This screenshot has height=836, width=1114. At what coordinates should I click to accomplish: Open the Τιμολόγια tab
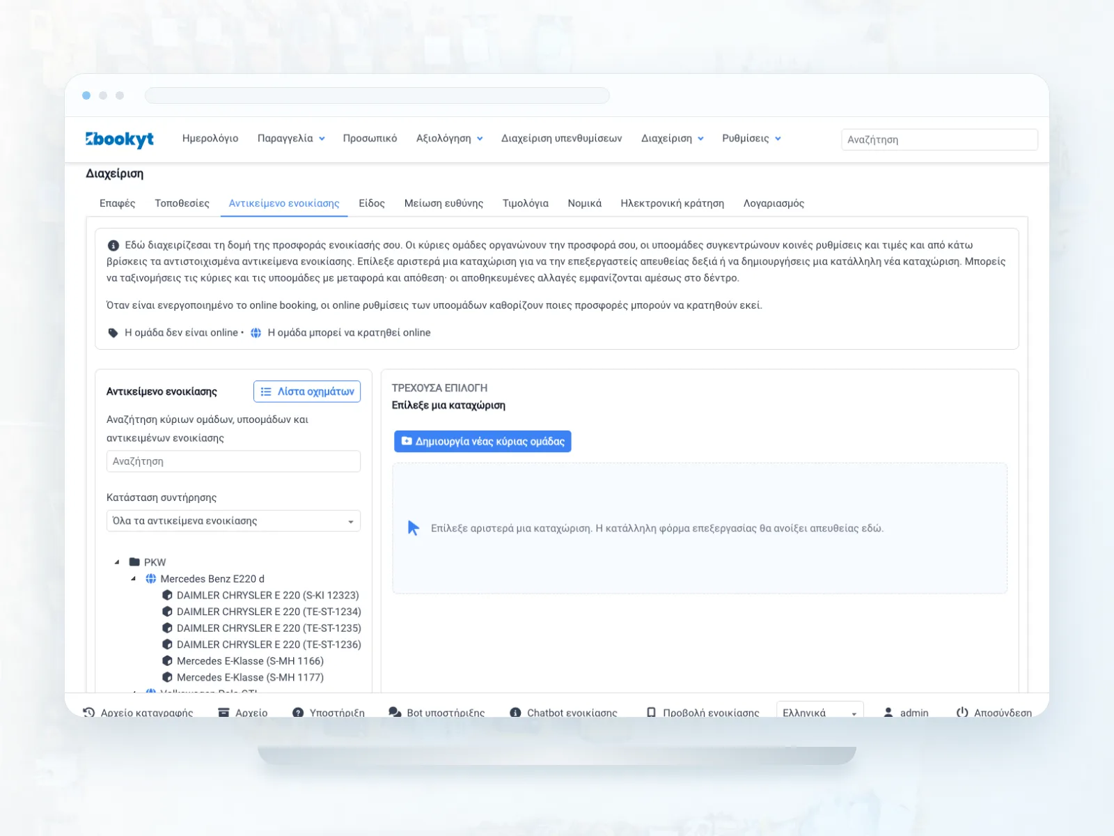pos(525,203)
